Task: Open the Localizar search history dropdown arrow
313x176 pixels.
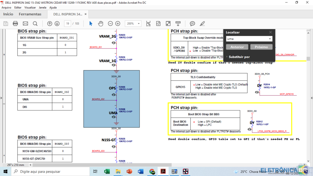Action: click(270, 39)
